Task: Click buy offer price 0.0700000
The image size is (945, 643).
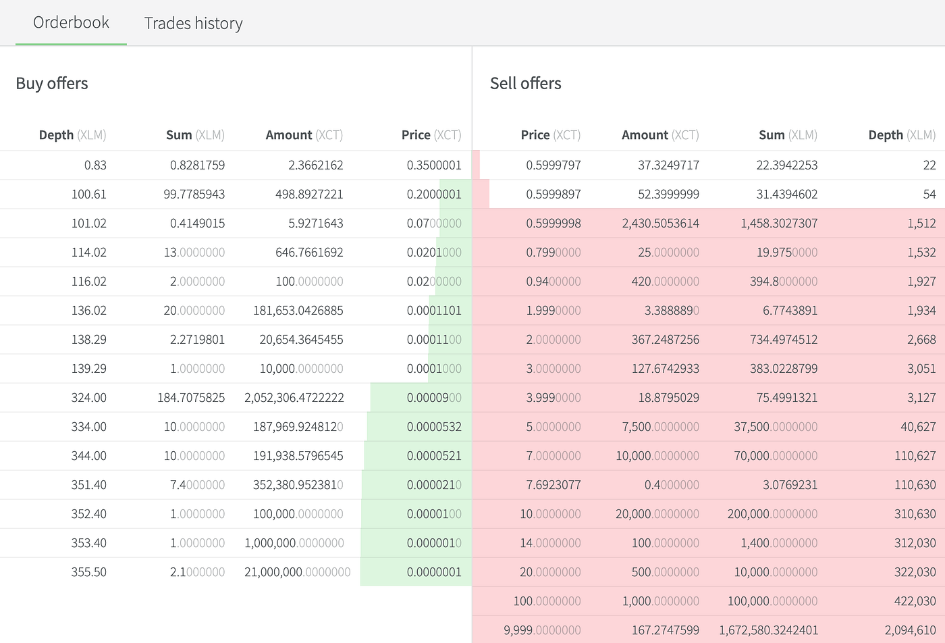Action: tap(434, 223)
